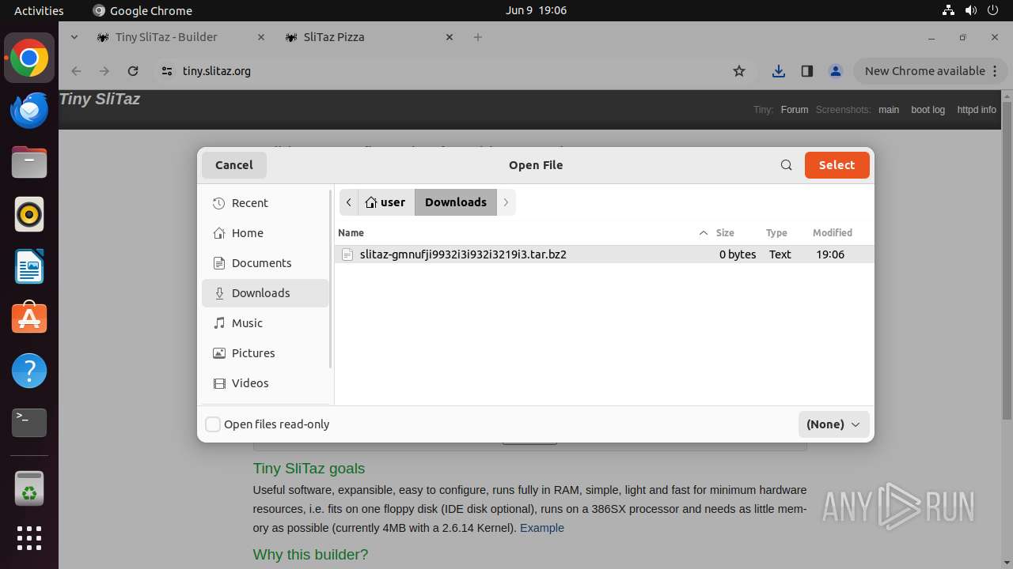Screen dimensions: 1013x569
Task: Go back in Chrome history
Action: pyautogui.click(x=76, y=71)
